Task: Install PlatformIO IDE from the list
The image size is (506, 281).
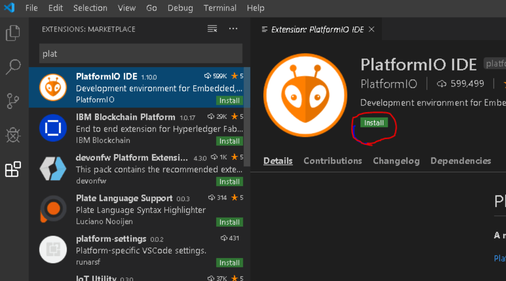Action: click(229, 100)
